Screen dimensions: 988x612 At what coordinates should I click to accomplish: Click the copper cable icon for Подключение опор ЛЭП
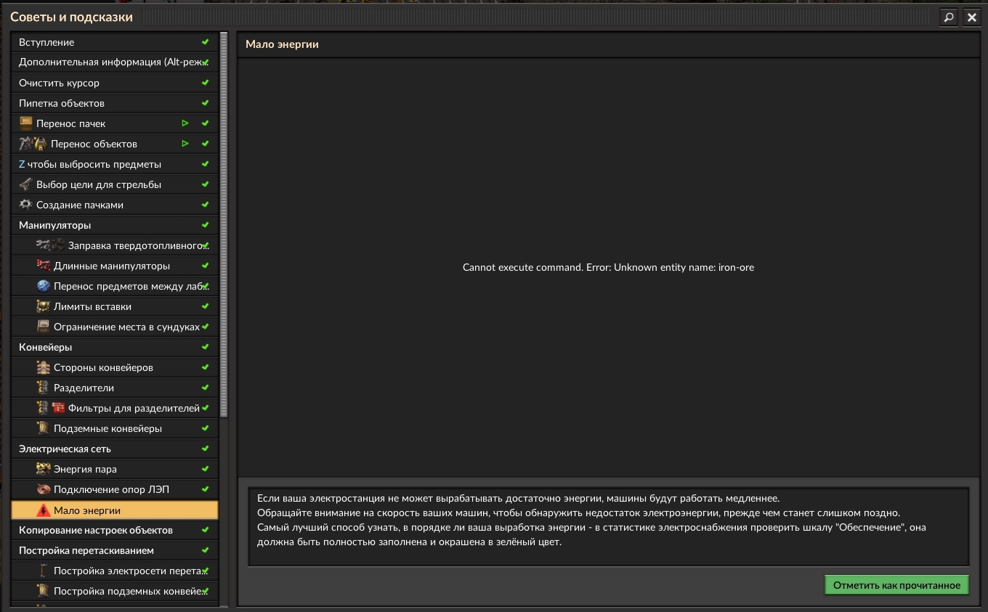pos(44,489)
